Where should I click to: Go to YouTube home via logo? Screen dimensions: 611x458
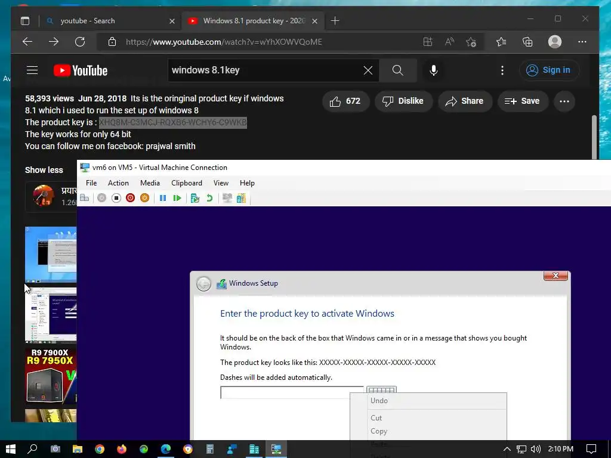pyautogui.click(x=81, y=70)
